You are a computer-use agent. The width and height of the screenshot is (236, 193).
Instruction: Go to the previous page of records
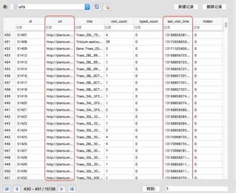[x=17, y=189]
